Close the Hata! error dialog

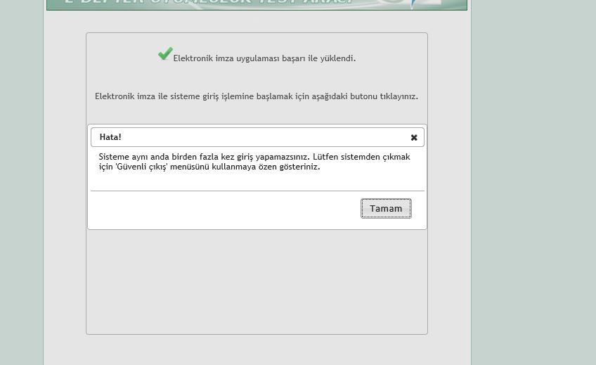pyautogui.click(x=414, y=137)
